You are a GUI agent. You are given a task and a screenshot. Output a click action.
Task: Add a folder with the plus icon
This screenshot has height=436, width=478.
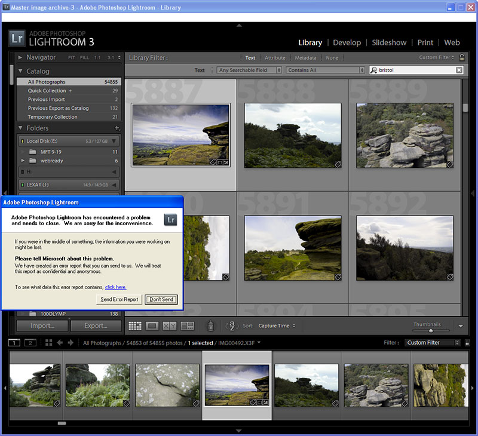coord(117,128)
